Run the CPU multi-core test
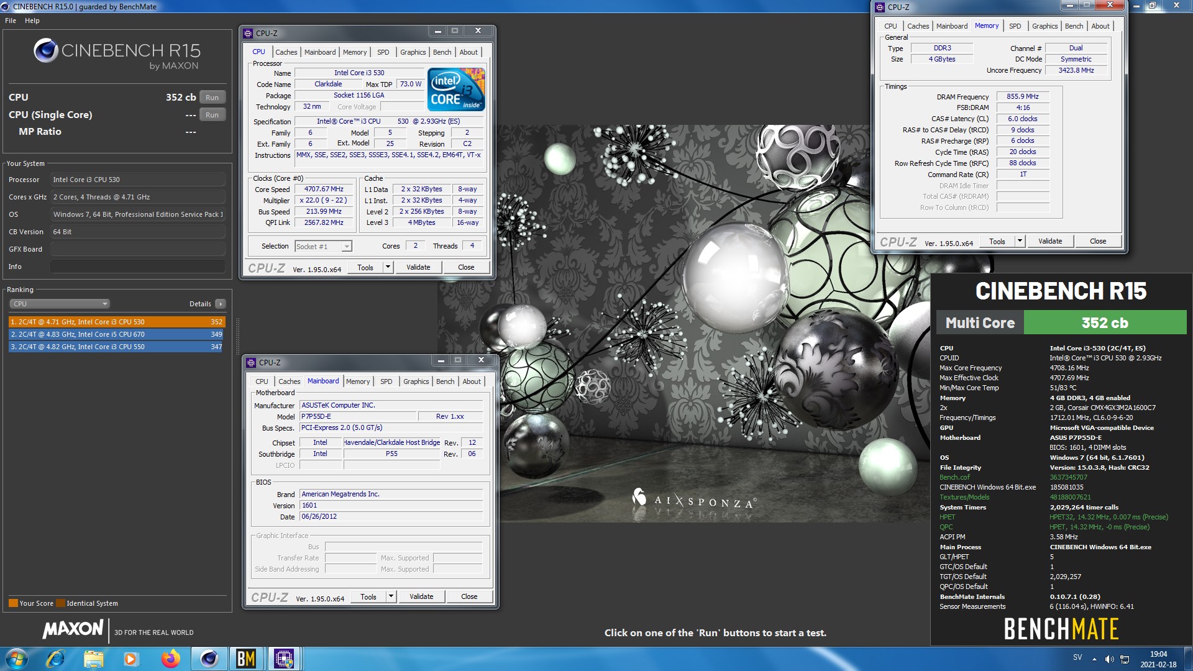 click(212, 98)
